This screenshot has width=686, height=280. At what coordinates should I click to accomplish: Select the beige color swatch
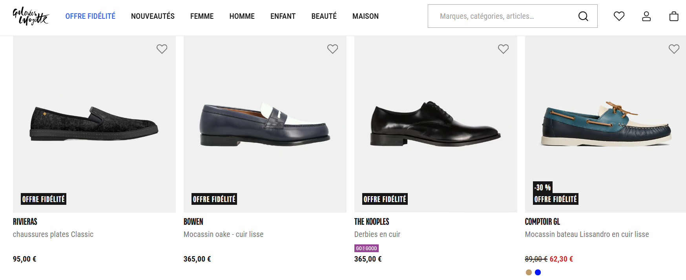(x=529, y=273)
